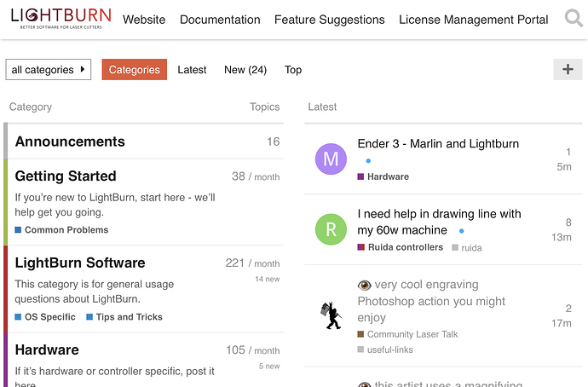Click the 13m timestamp on 60w machine topic

click(562, 237)
